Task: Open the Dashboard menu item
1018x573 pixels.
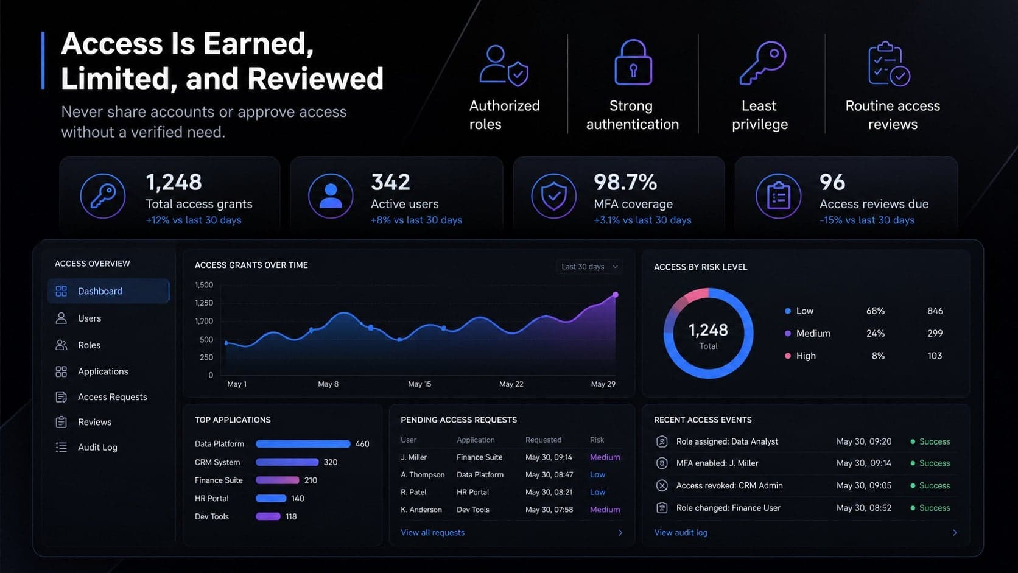Action: (x=108, y=291)
